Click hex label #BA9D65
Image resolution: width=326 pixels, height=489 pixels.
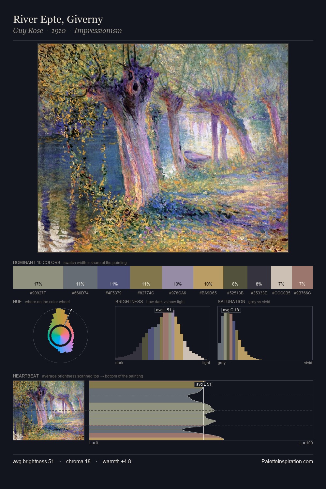pos(208,293)
